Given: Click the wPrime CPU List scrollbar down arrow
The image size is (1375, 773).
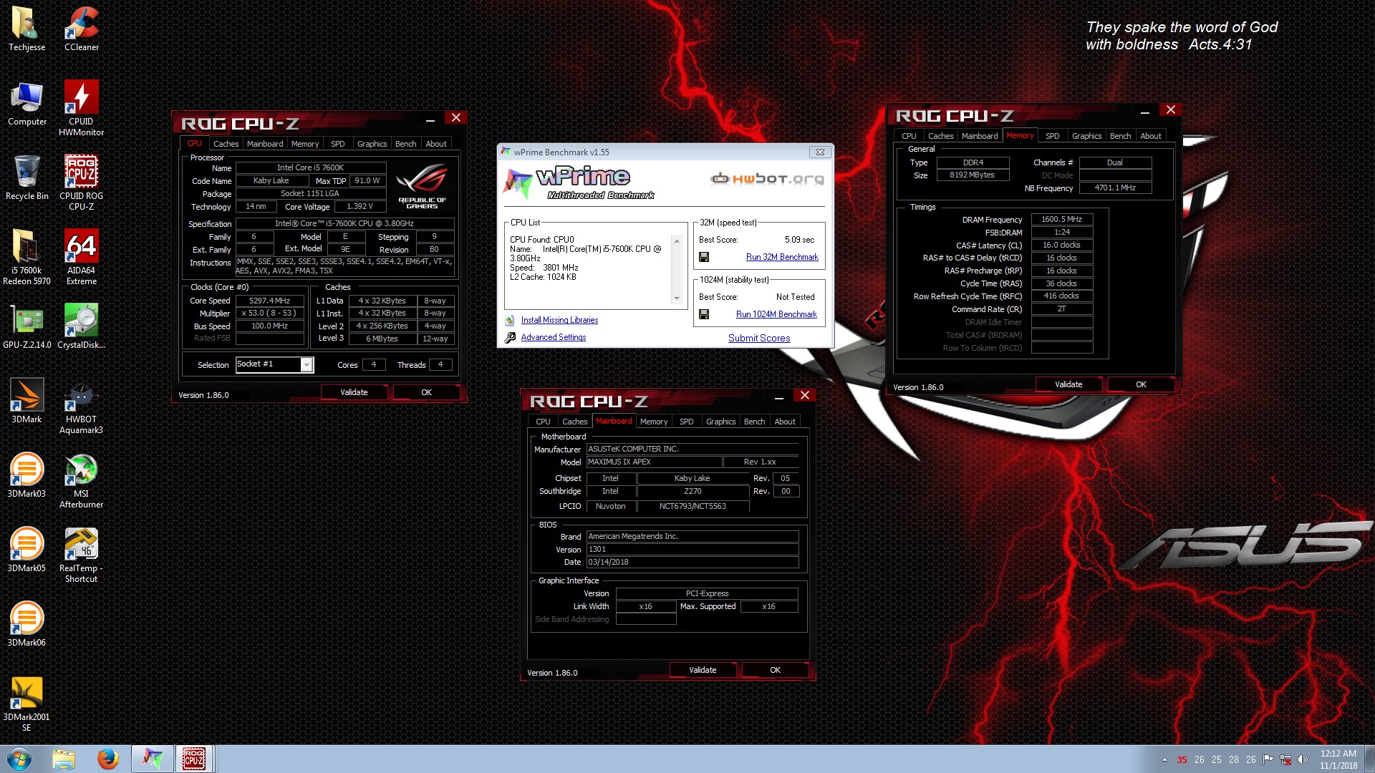Looking at the screenshot, I should click(677, 298).
